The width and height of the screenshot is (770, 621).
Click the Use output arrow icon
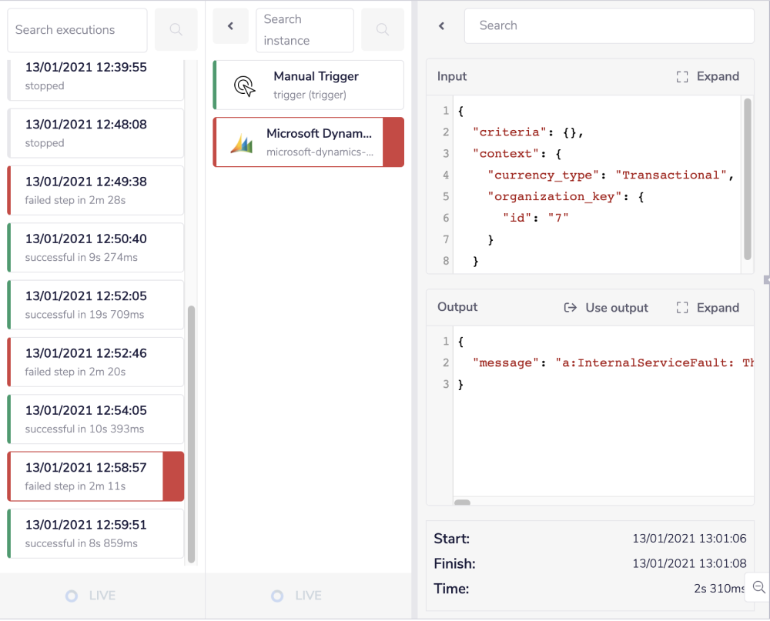point(570,307)
